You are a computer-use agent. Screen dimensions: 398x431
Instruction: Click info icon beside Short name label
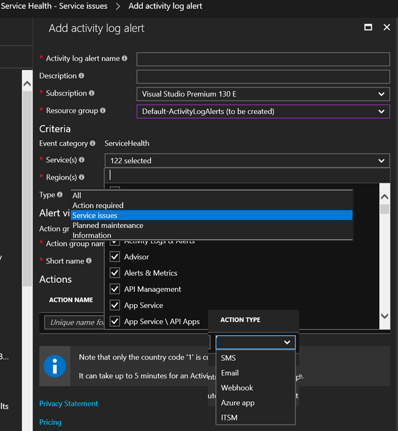89,261
